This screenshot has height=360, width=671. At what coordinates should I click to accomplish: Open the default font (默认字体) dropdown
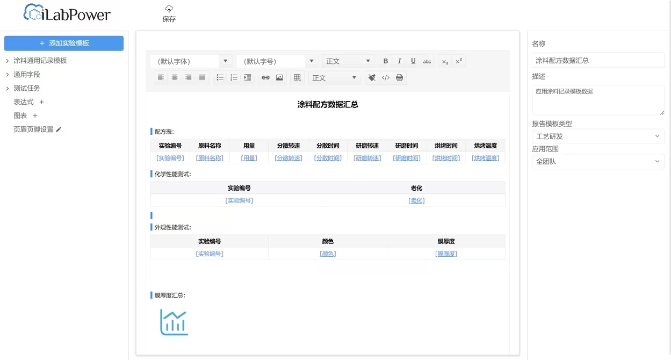[190, 61]
